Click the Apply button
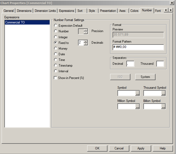The width and height of the screenshot is (176, 154). (x=141, y=148)
